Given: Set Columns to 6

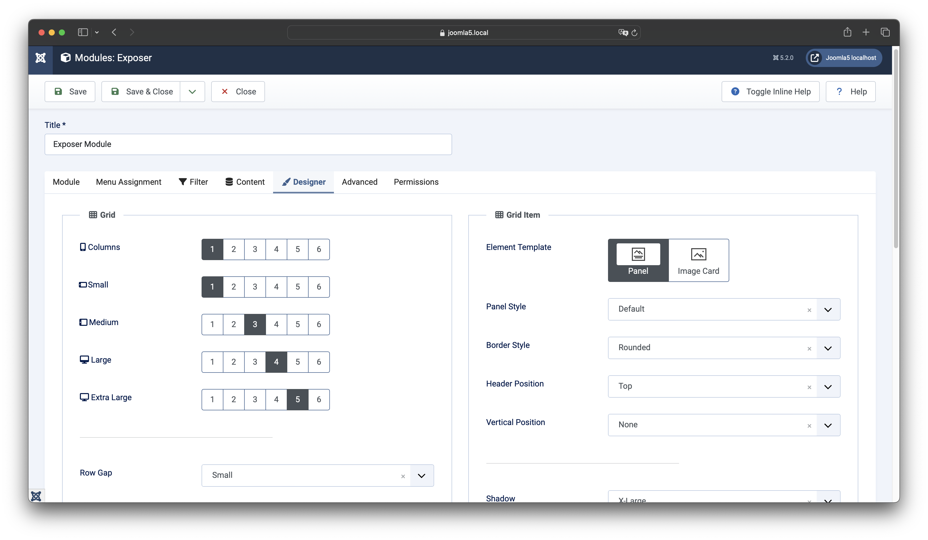Looking at the screenshot, I should [319, 249].
